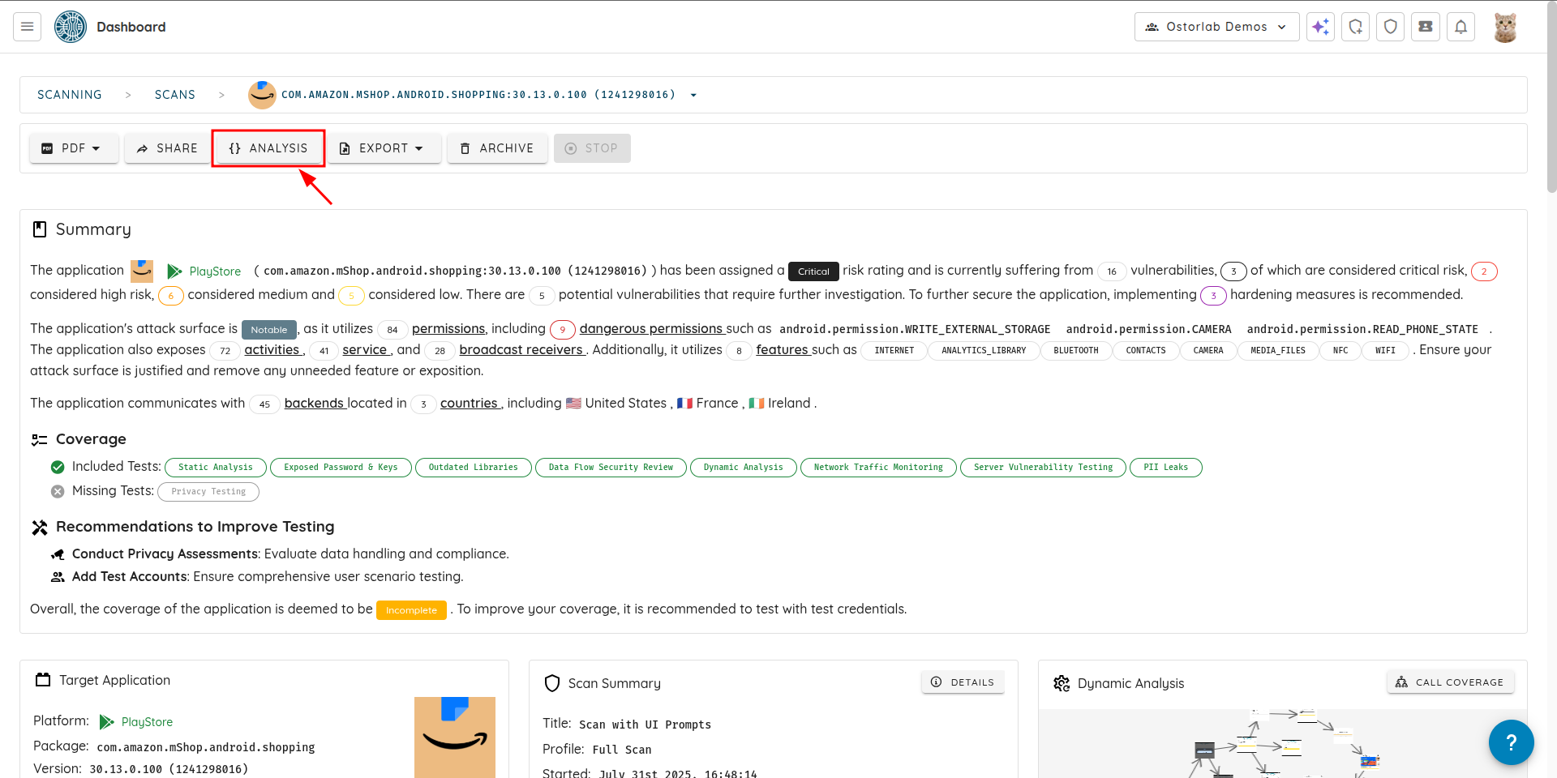Select Data Flow Security Review chip
Image resolution: width=1557 pixels, height=778 pixels.
611,468
